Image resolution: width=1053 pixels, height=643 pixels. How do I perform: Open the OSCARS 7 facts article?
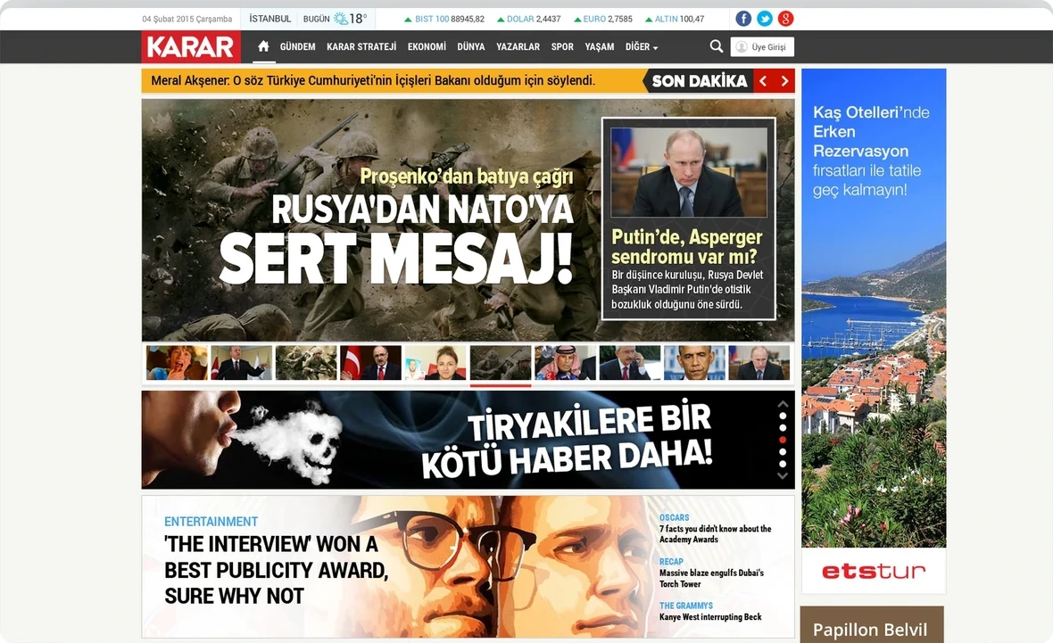pyautogui.click(x=715, y=528)
